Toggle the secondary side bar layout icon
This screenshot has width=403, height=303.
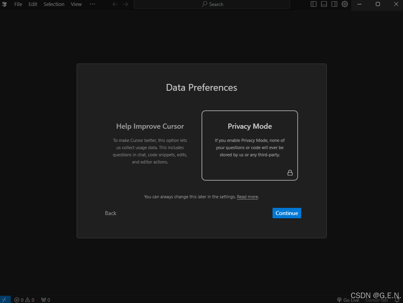point(334,4)
